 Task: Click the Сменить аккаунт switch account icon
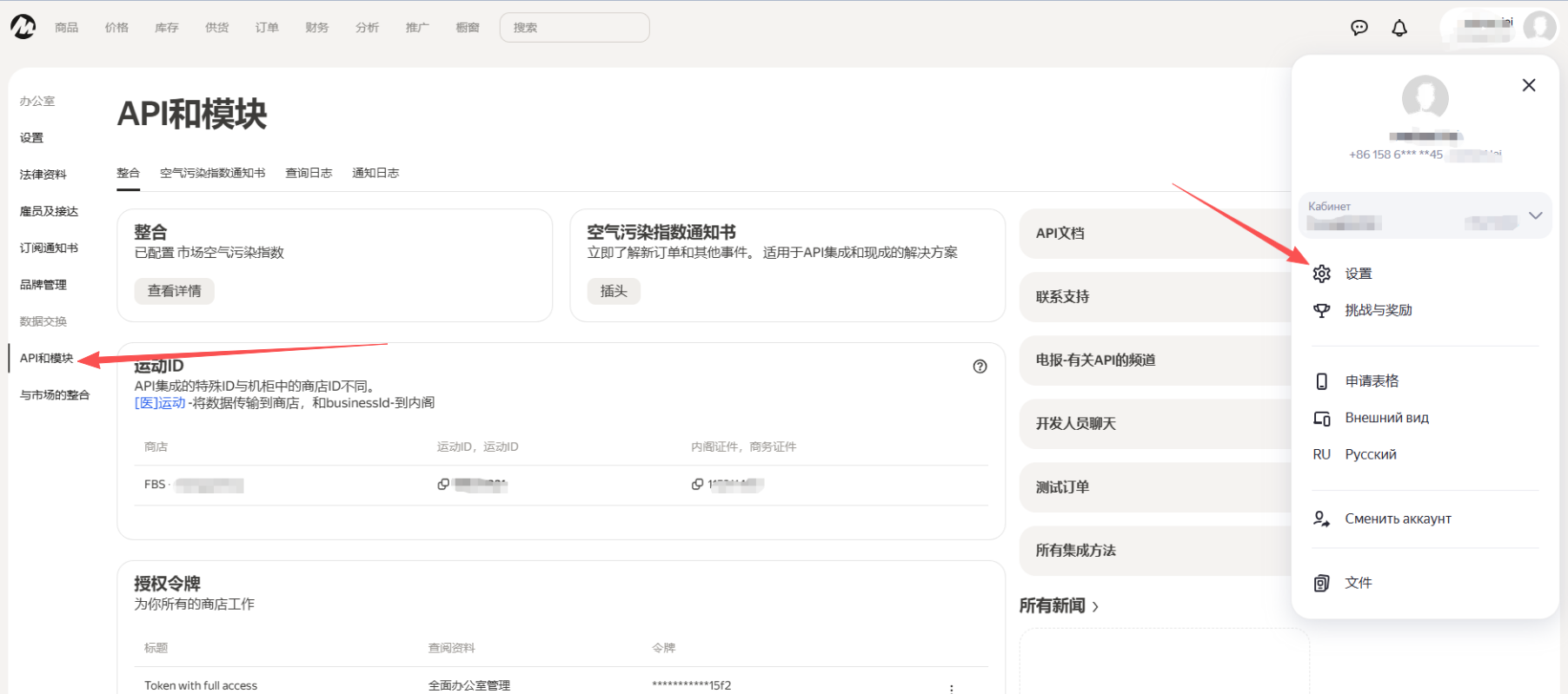pos(1322,519)
